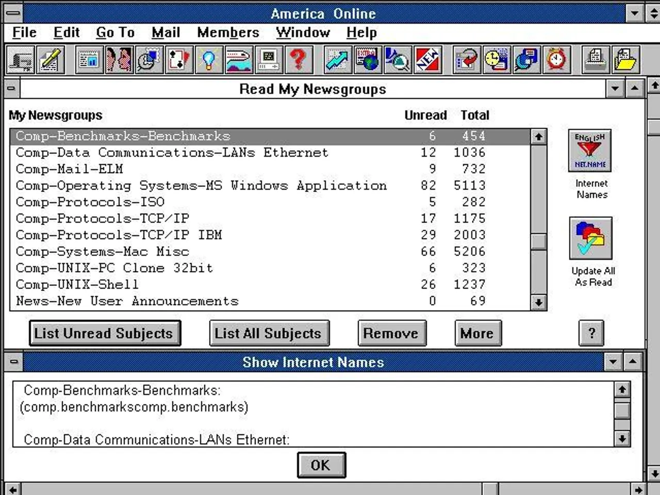Select the Comp-UNIX-Shell newsgroup

pyautogui.click(x=270, y=285)
